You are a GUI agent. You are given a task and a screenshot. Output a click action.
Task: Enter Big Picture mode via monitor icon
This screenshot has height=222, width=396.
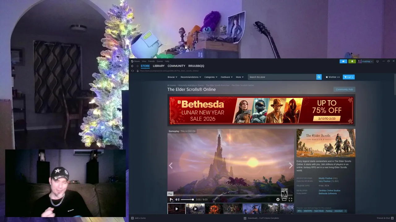(x=377, y=61)
